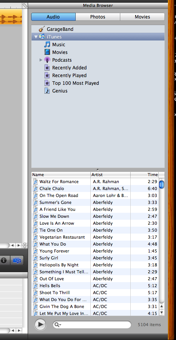Screen dimensions: 176x340
Task: Select the Recently Added playlist row
Action: tap(98, 68)
